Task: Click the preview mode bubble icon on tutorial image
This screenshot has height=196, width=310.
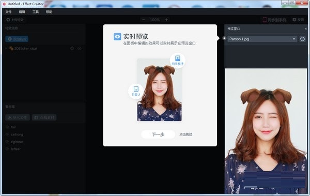Action: (x=178, y=60)
